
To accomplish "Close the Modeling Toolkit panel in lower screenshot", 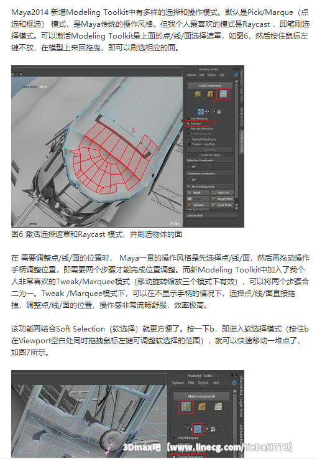I will [x=236, y=375].
